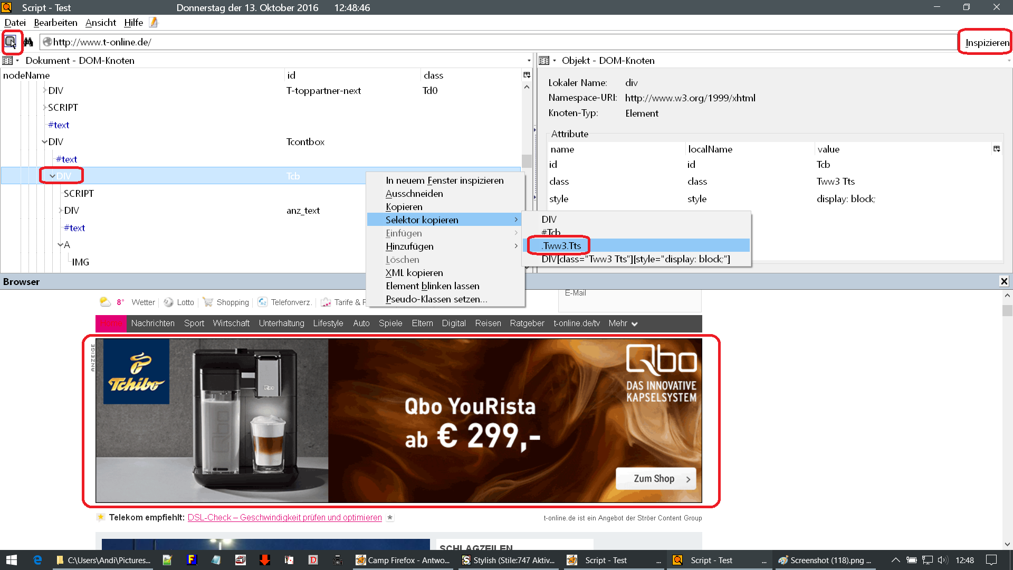This screenshot has height=570, width=1013.
Task: Open column picker in DOM tree header
Action: click(527, 75)
